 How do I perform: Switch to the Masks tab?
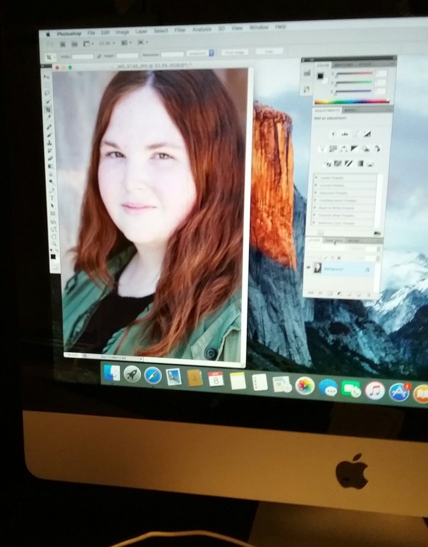point(350,110)
